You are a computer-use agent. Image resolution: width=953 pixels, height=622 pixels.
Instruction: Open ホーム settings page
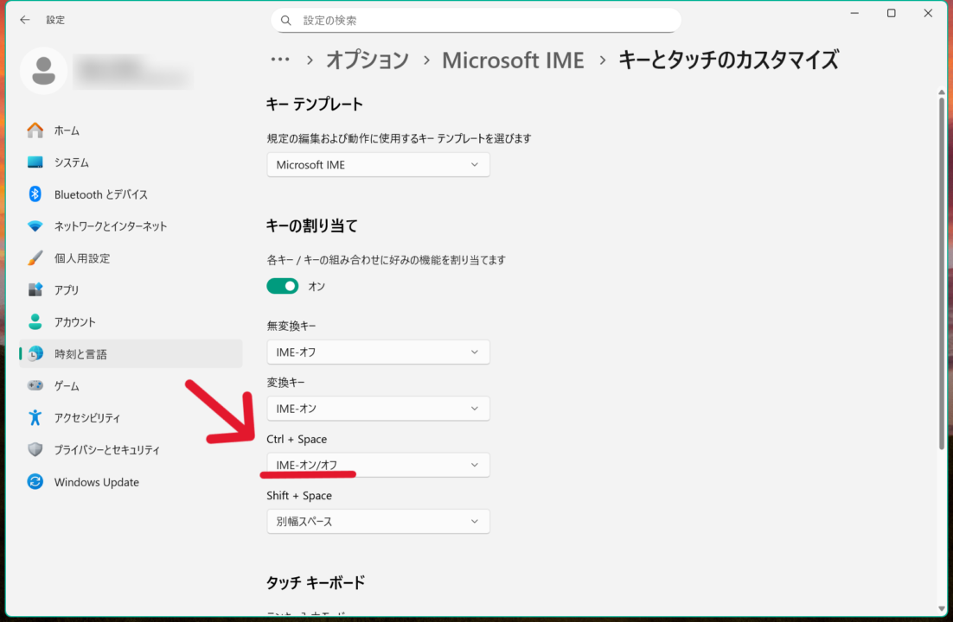[131, 130]
